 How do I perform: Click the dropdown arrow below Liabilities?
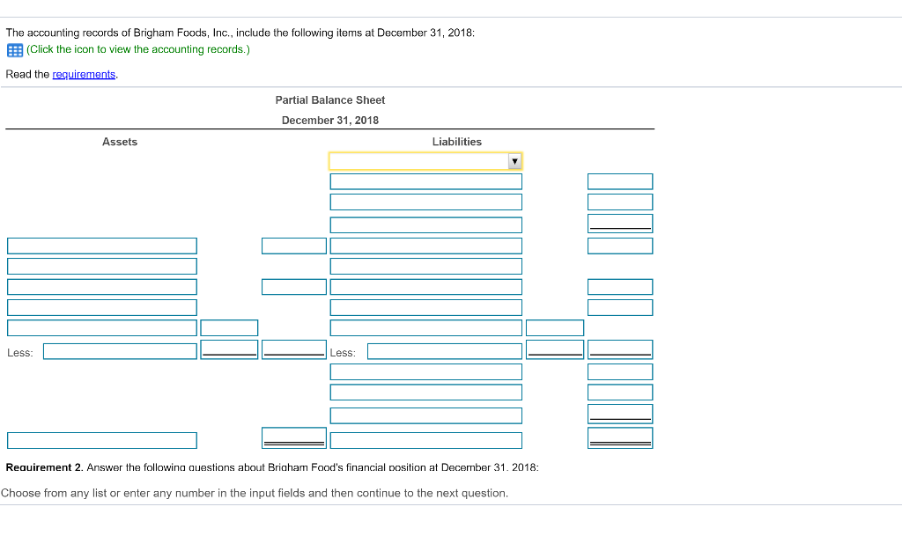point(514,161)
